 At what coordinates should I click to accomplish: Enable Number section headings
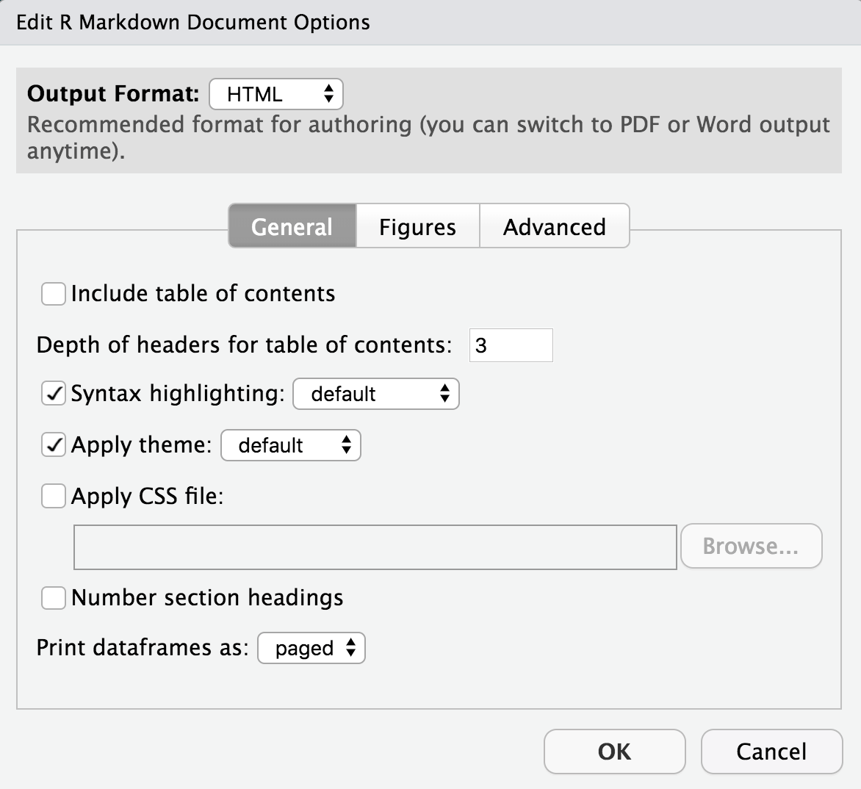click(x=52, y=598)
